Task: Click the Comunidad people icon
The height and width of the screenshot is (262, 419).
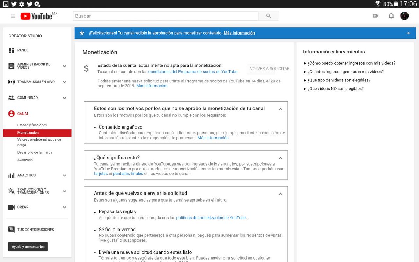Action: tap(11, 98)
